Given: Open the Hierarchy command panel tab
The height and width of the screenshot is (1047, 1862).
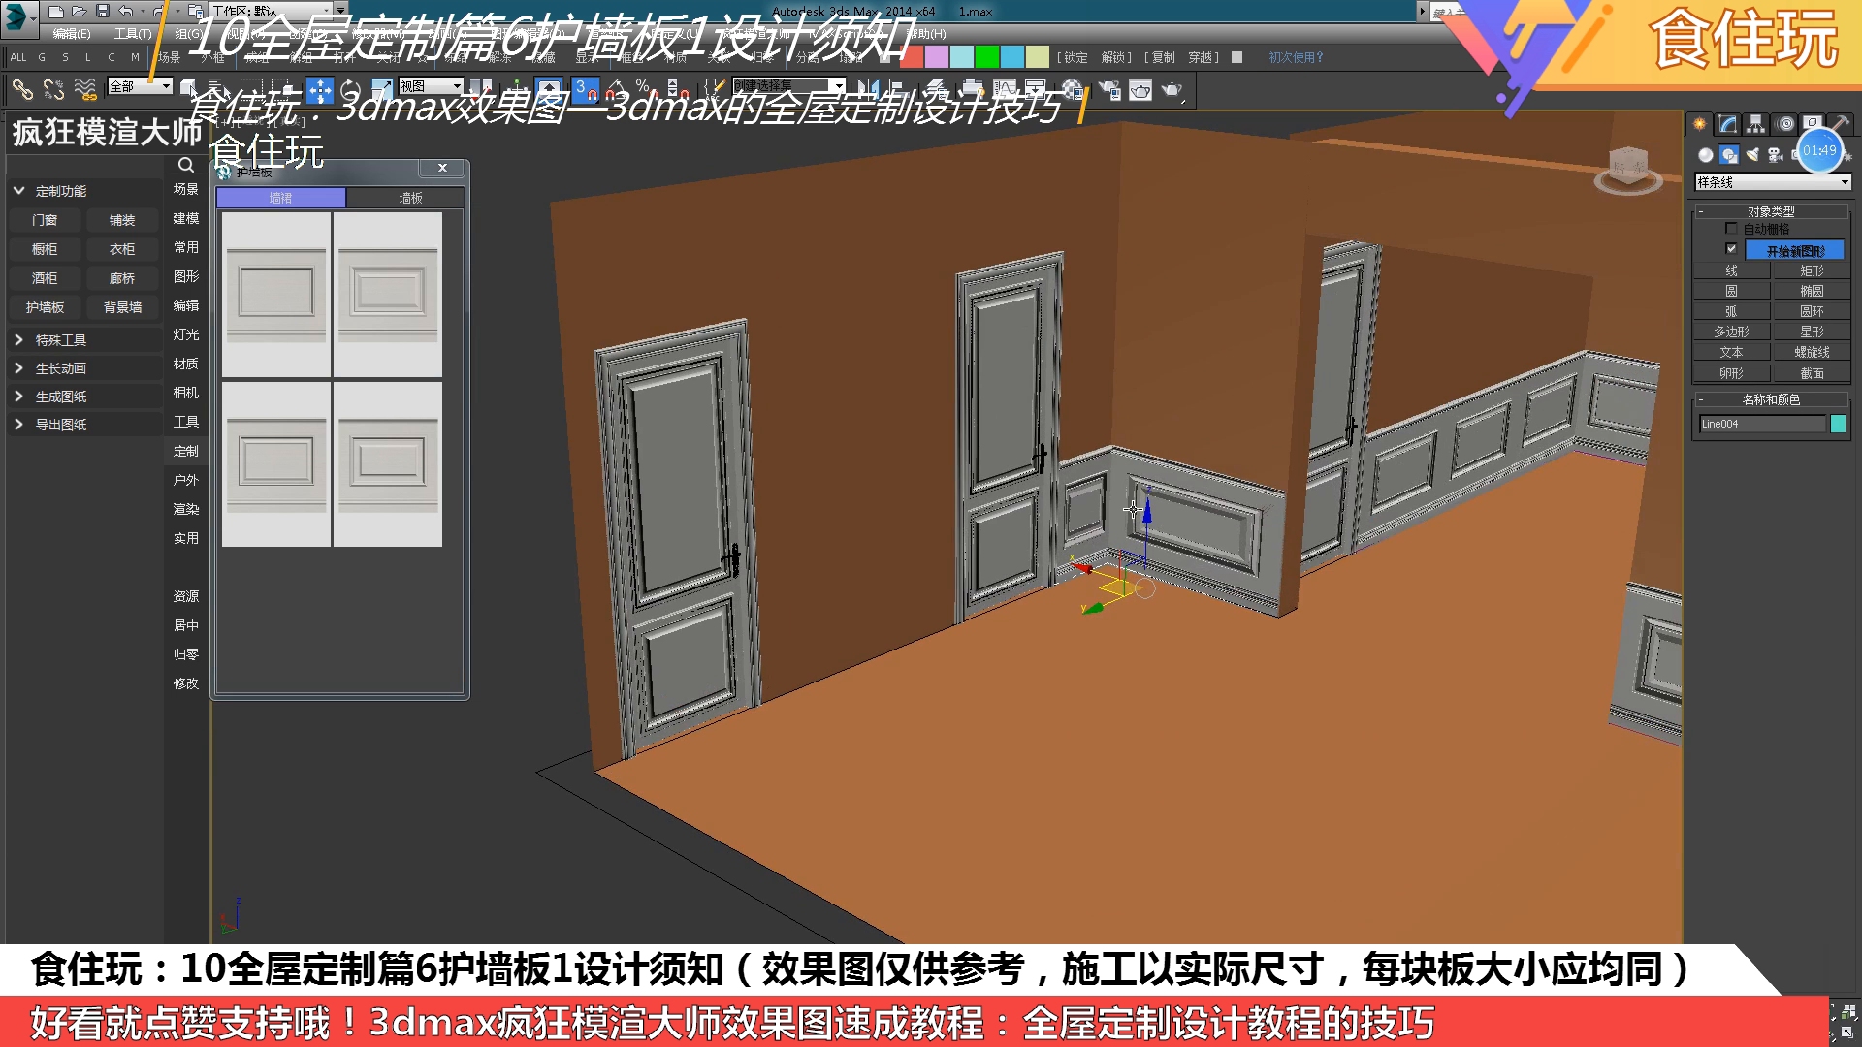Looking at the screenshot, I should point(1755,124).
